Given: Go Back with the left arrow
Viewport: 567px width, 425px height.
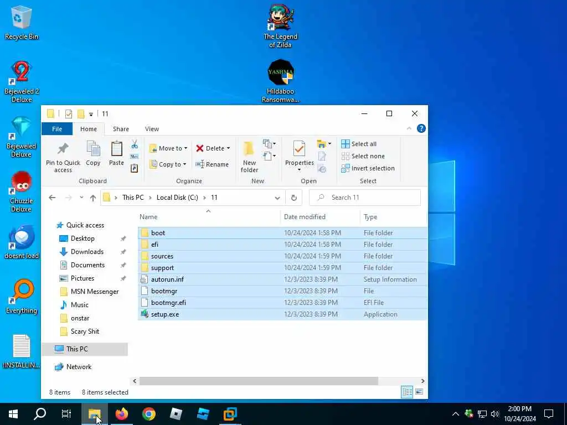Looking at the screenshot, I should pyautogui.click(x=52, y=198).
